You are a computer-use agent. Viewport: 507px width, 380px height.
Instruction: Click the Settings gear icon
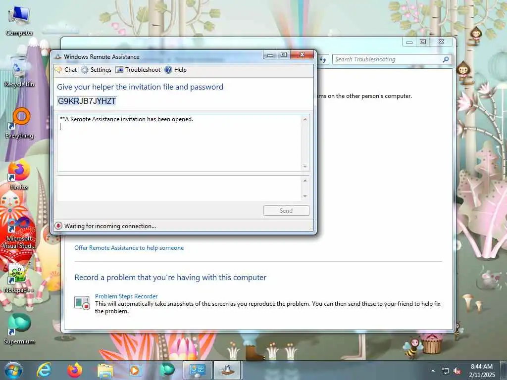click(x=85, y=70)
